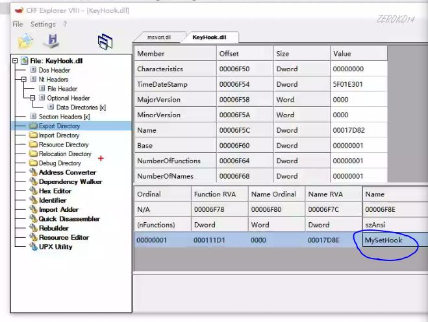Select the MySetHook export name cell
The image size is (428, 322).
395,240
